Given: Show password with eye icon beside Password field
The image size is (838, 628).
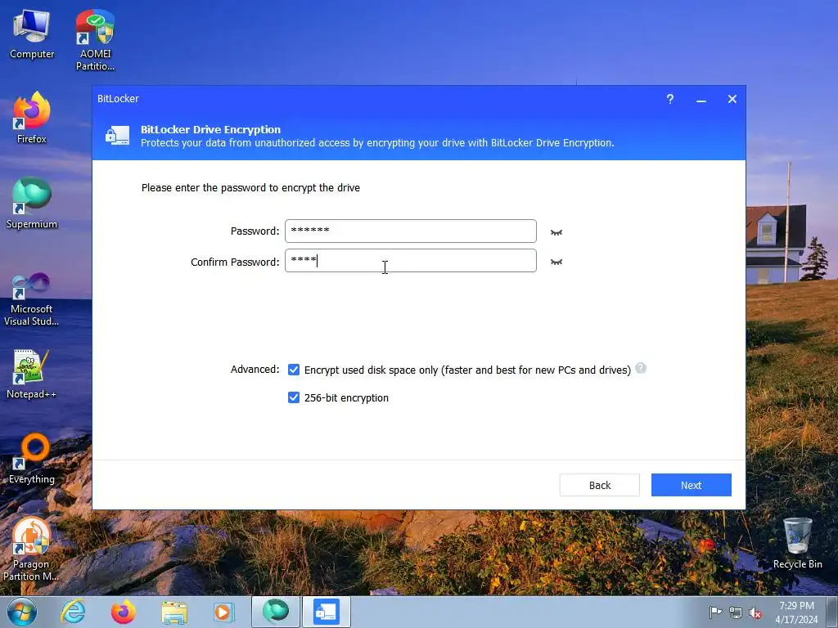Looking at the screenshot, I should tap(556, 232).
